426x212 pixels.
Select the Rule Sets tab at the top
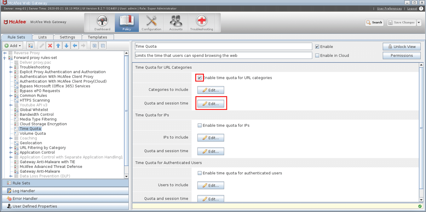16,37
